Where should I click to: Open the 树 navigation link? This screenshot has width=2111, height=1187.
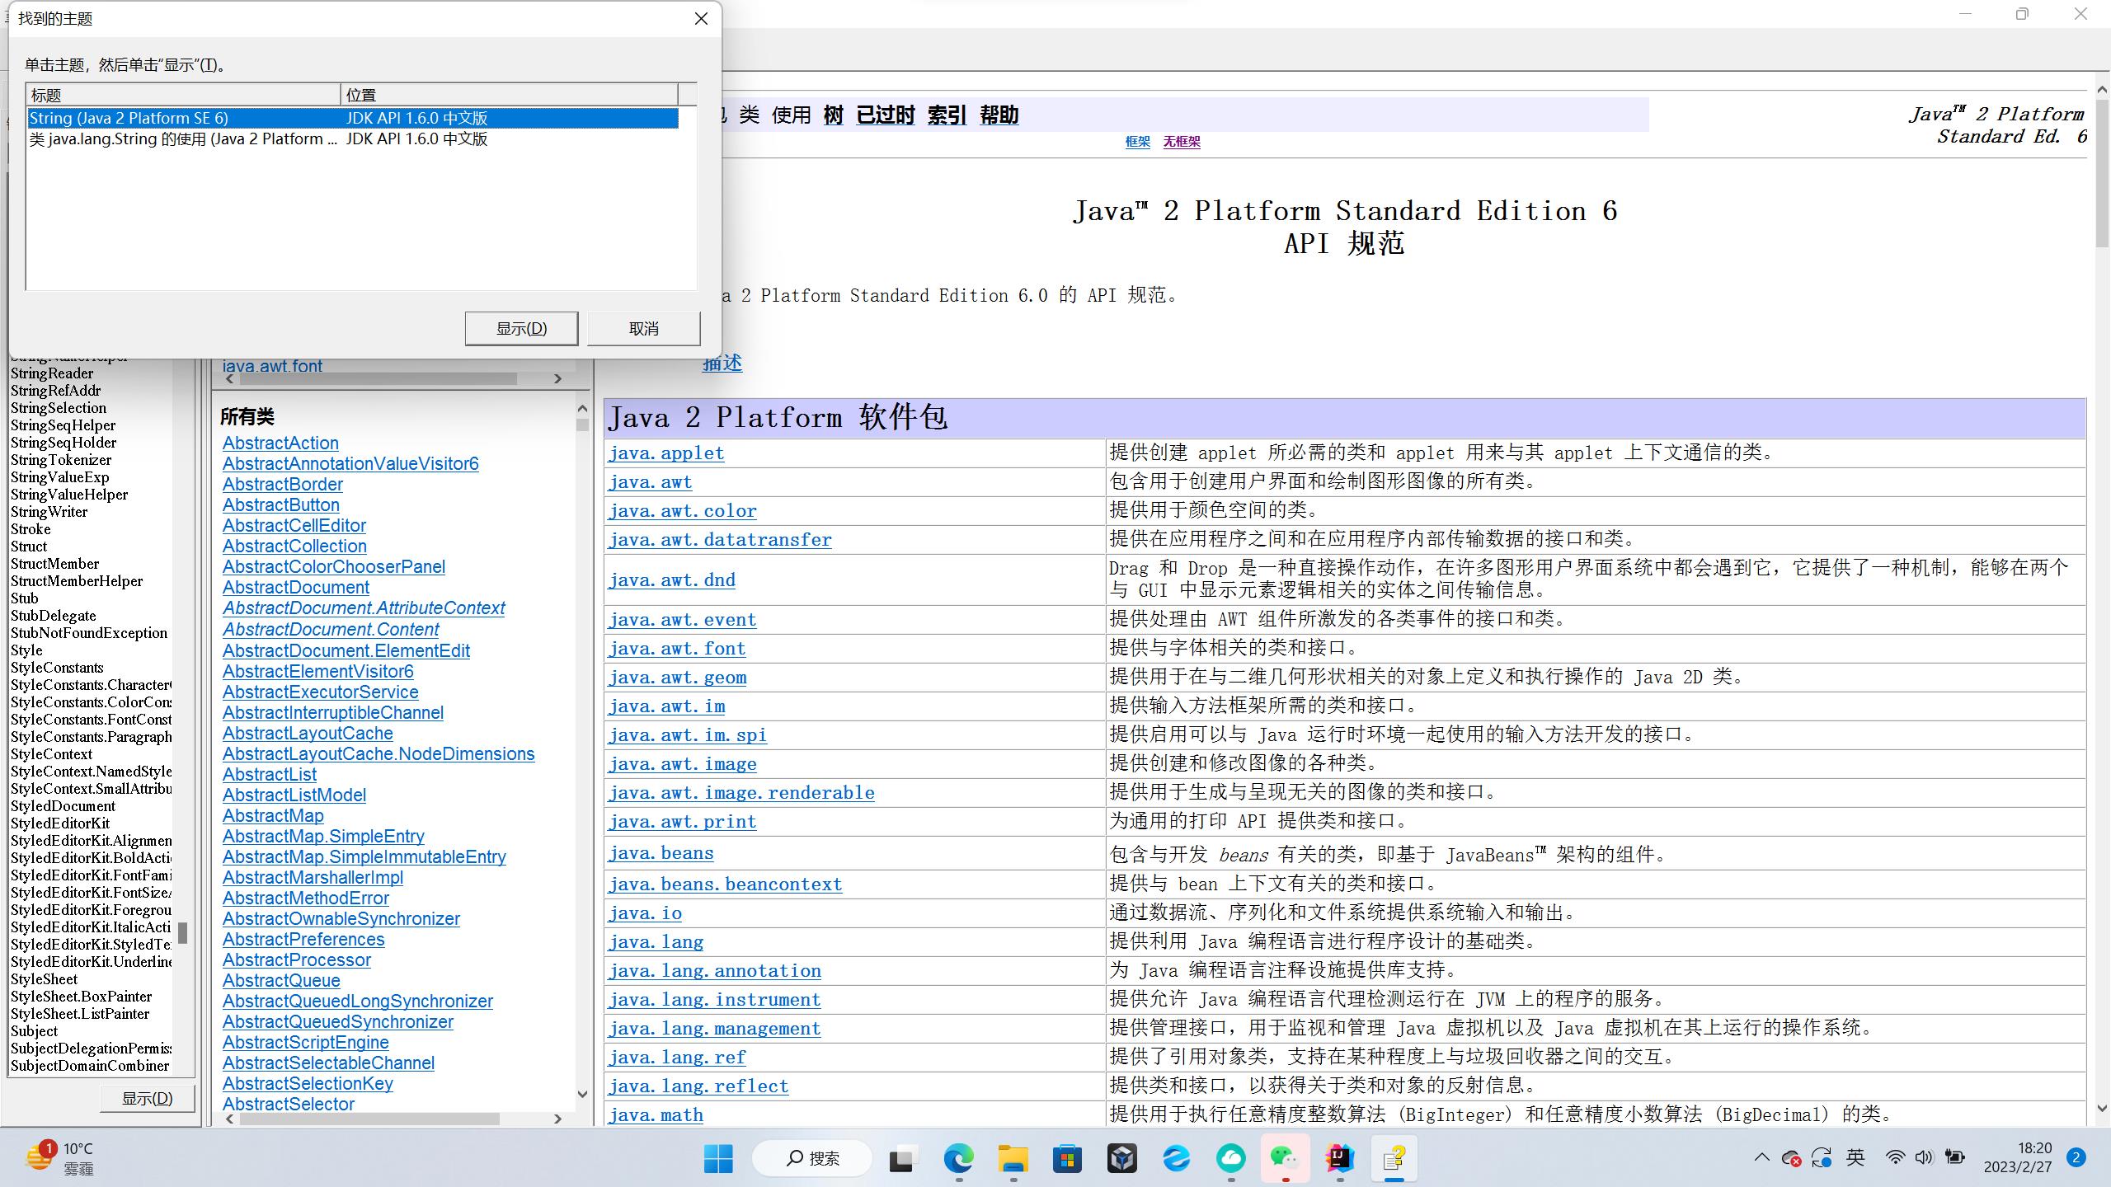pyautogui.click(x=833, y=115)
